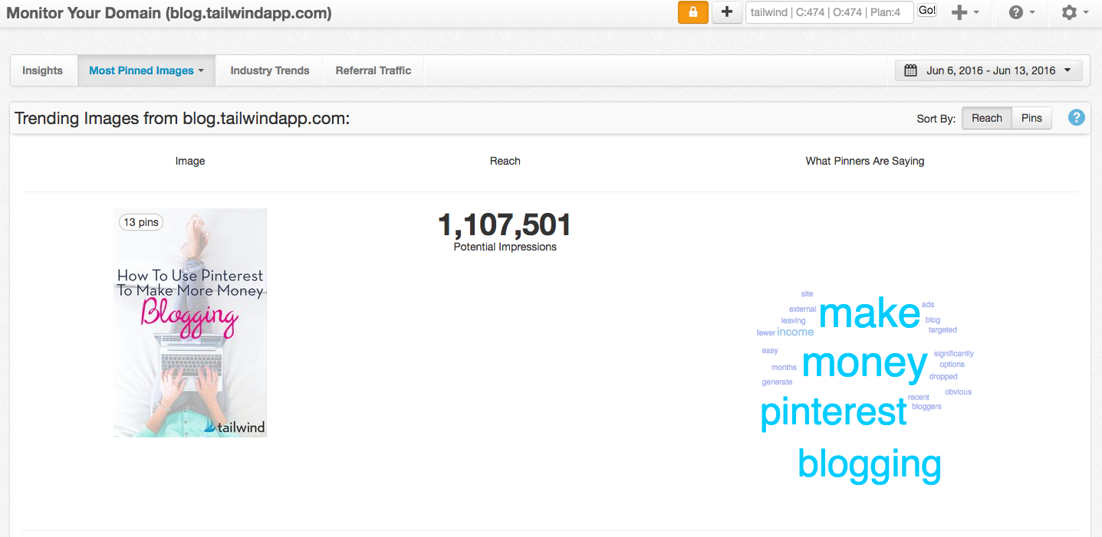
Task: Click the word 'significantly' in word cloud
Action: tap(954, 354)
